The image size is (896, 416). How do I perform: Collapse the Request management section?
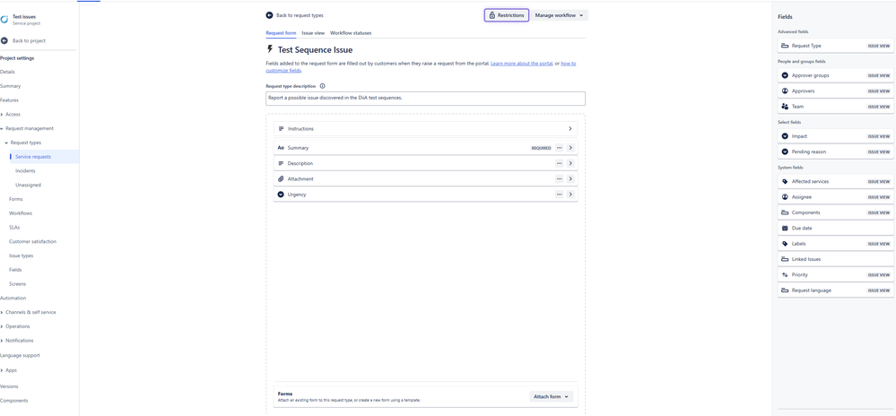tap(2, 128)
